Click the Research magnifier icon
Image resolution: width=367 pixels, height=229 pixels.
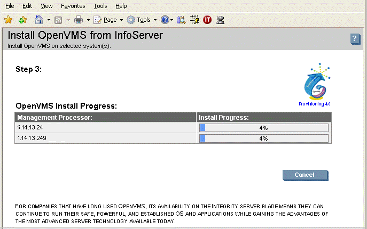pos(181,20)
